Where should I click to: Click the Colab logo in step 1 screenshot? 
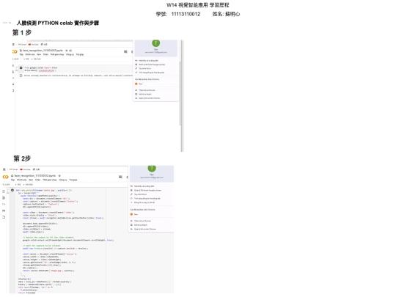[x=15, y=52]
